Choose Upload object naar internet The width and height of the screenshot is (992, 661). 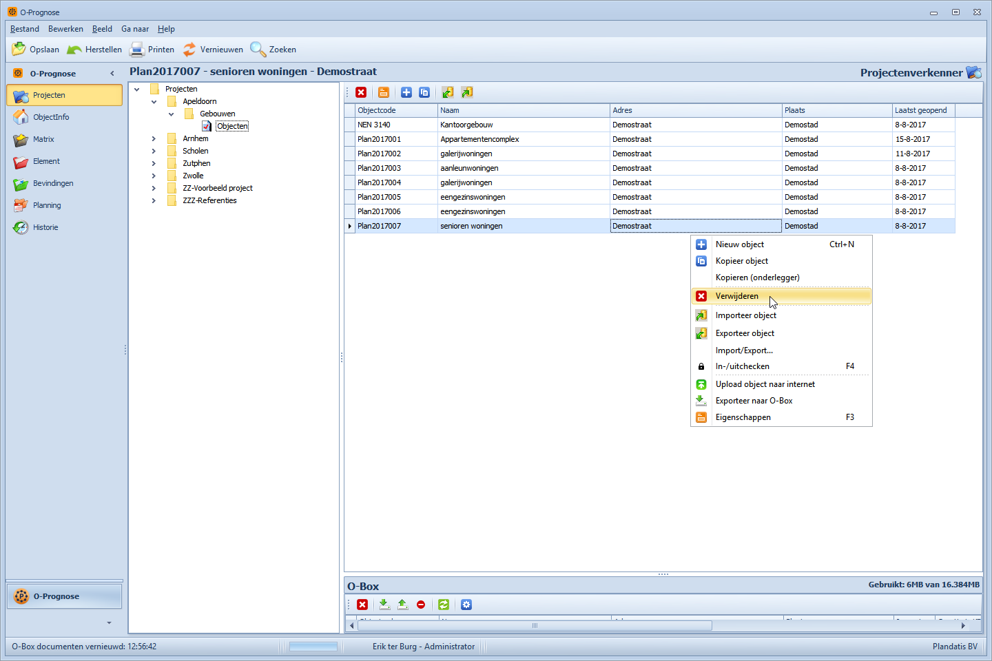[781, 384]
